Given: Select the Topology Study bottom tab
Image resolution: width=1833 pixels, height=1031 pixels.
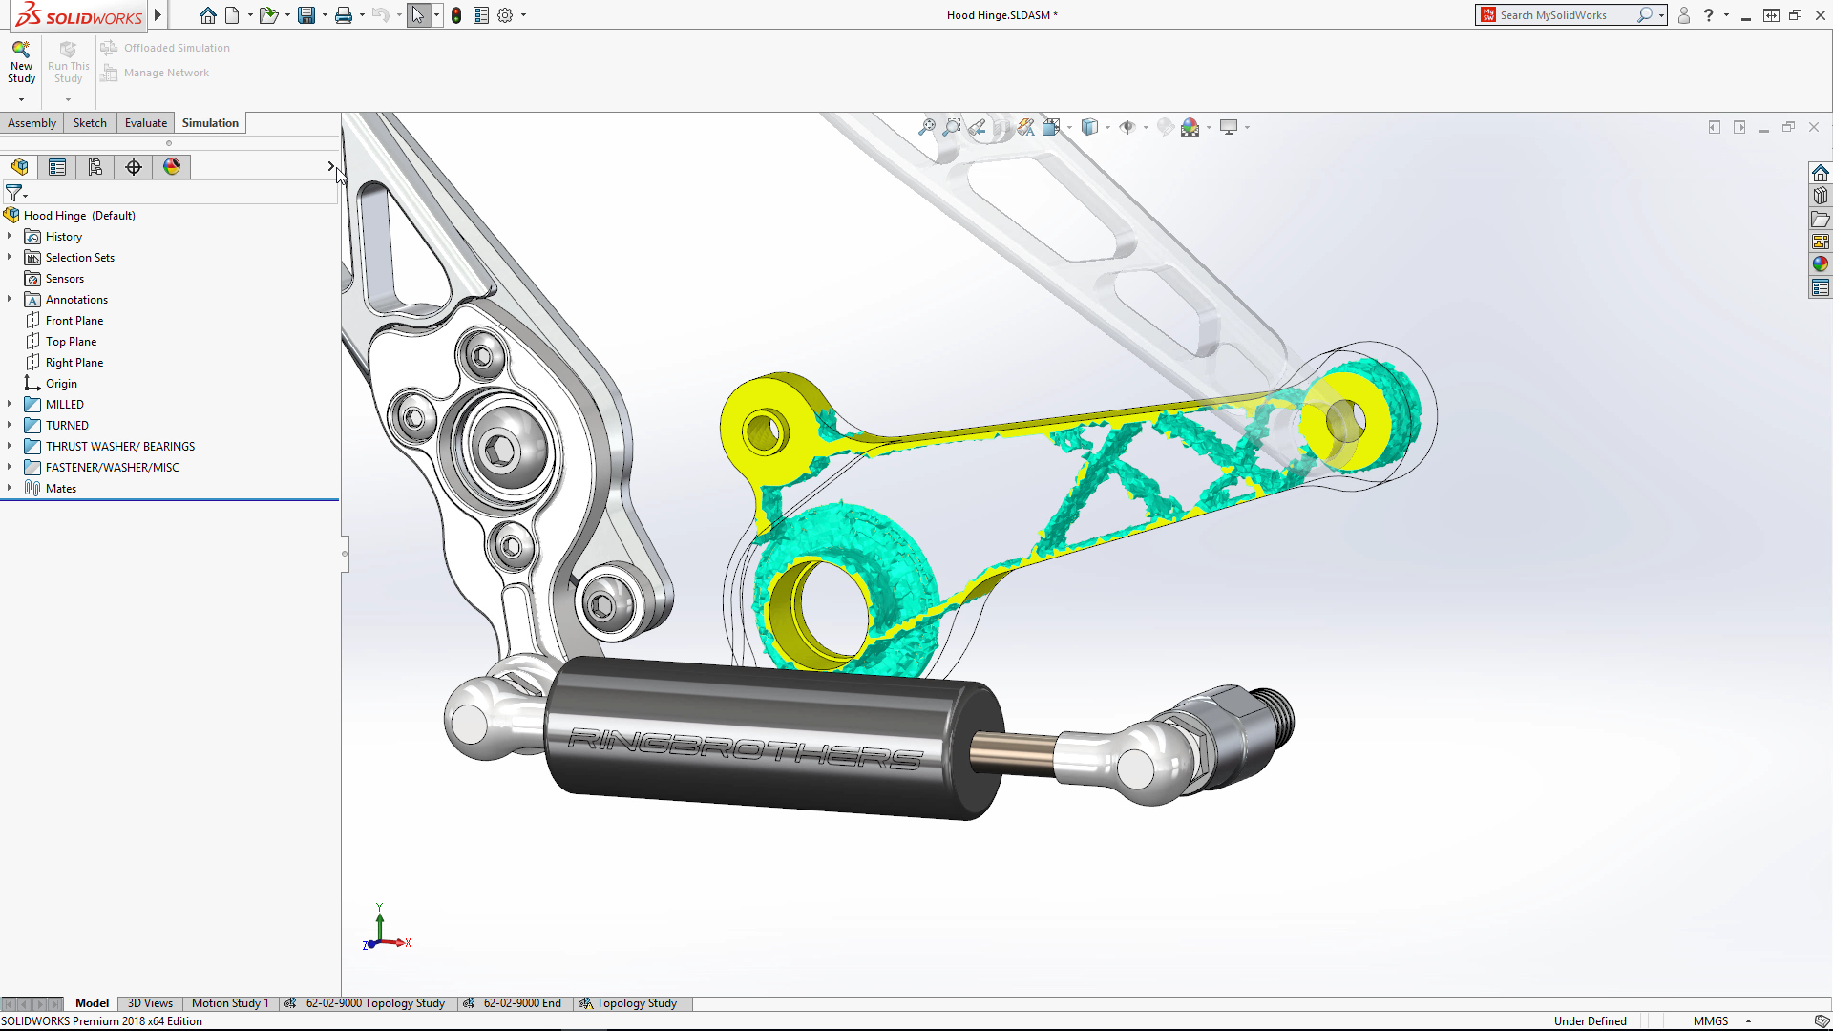Looking at the screenshot, I should point(636,1003).
